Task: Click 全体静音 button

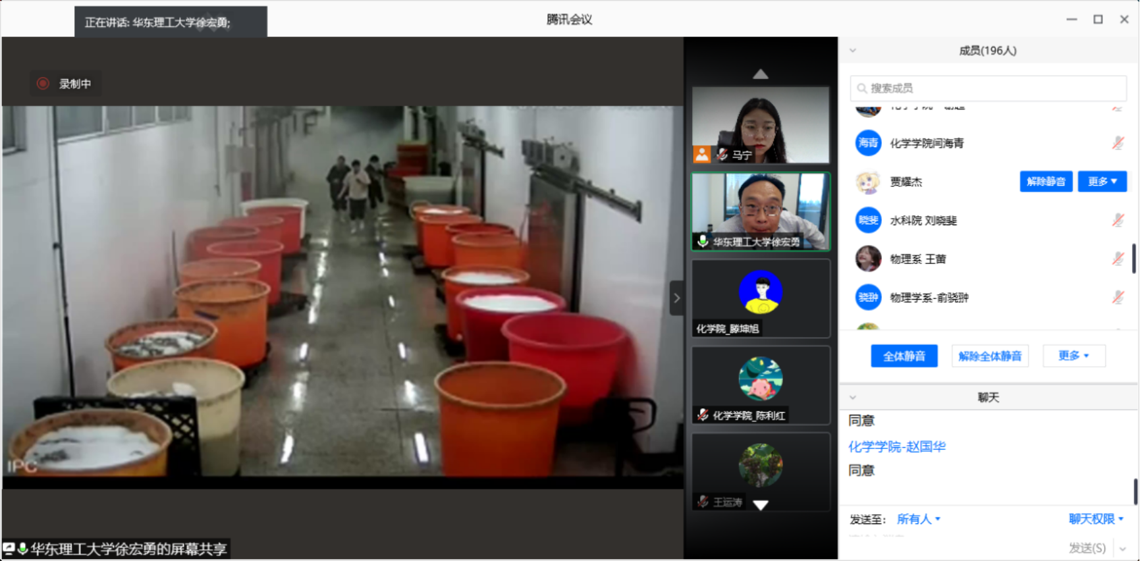Action: pos(904,356)
